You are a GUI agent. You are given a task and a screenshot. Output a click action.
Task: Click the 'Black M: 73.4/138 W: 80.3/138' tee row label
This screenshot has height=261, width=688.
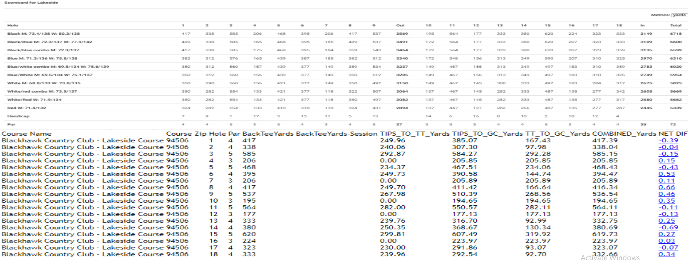click(43, 34)
